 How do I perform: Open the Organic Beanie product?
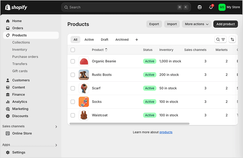click(x=104, y=61)
